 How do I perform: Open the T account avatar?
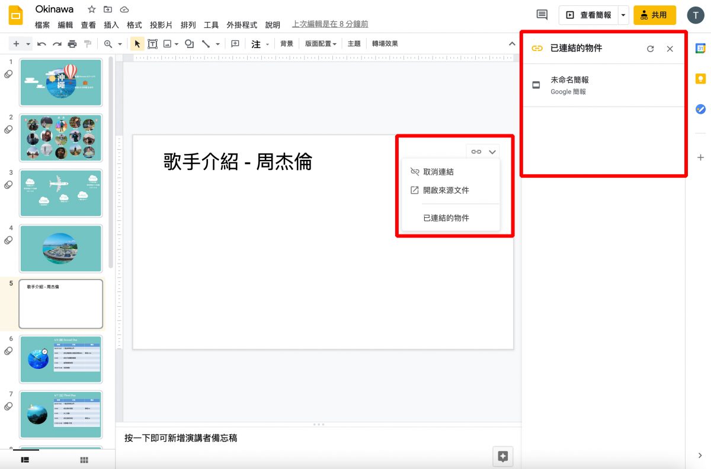(x=696, y=15)
